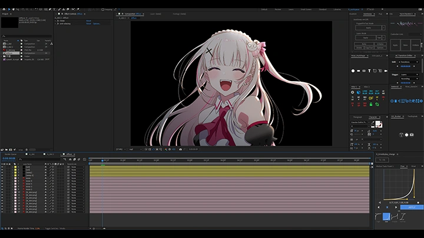
Task: Hide layer 17 [A_idol.png] with its eye icon
Action: (x=2, y=212)
